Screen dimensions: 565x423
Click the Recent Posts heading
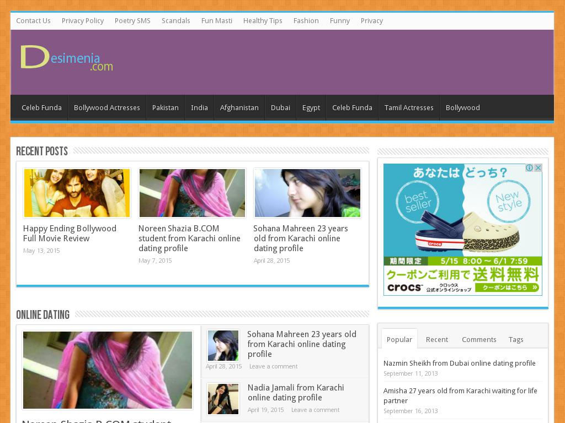[x=42, y=151]
